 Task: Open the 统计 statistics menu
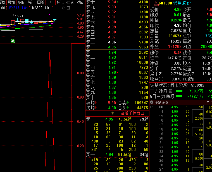(31, 2)
